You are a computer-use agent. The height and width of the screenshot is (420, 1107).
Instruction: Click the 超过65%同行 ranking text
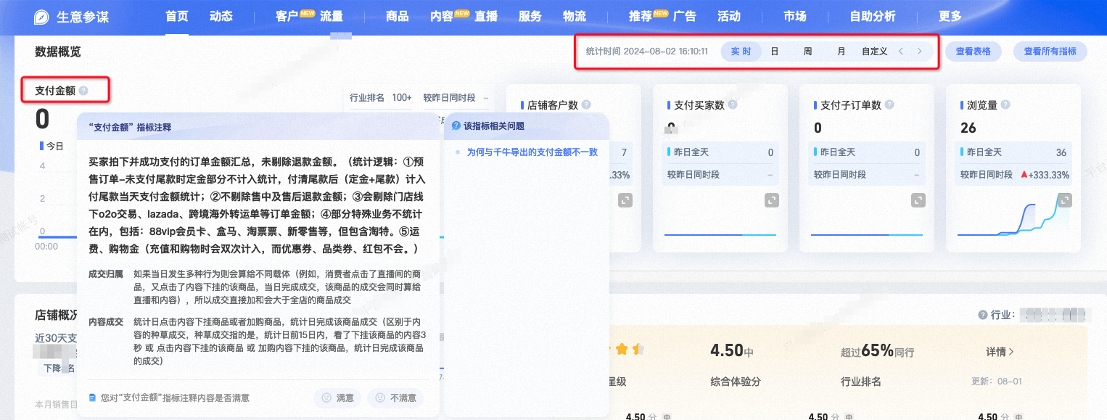pos(877,351)
